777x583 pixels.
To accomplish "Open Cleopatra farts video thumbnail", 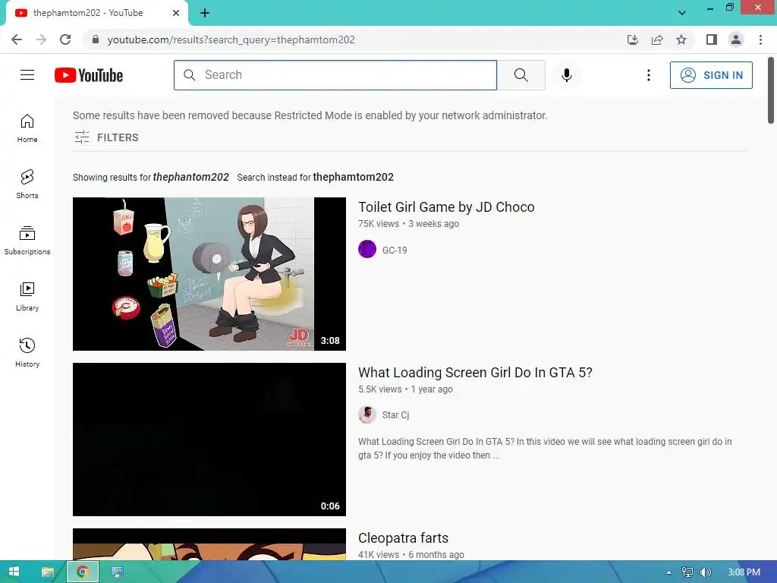I will point(209,544).
